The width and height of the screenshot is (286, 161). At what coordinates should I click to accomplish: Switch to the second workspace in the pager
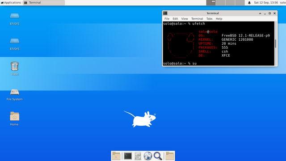pyautogui.click(x=220, y=3)
